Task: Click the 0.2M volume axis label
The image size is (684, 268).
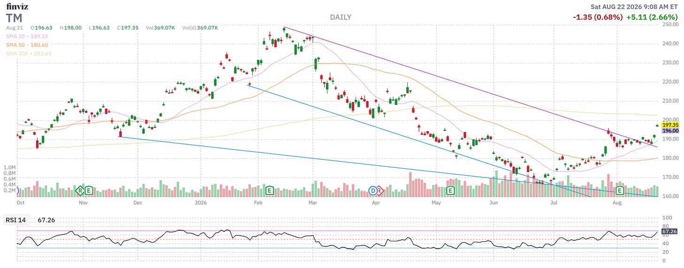Action: click(x=9, y=190)
